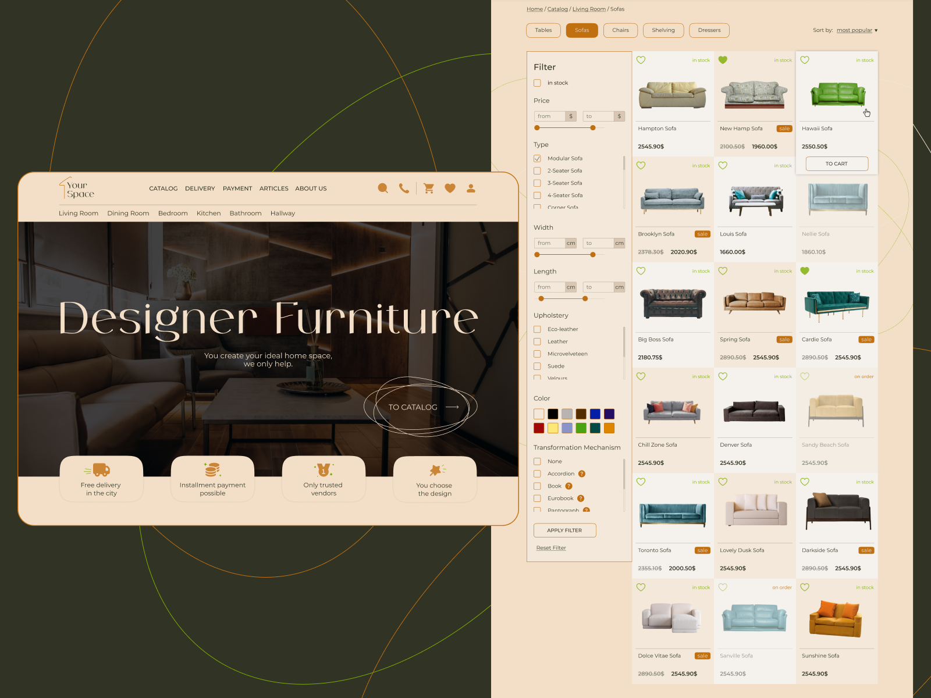Click the TO CATALOG button
The height and width of the screenshot is (698, 931).
pos(420,407)
